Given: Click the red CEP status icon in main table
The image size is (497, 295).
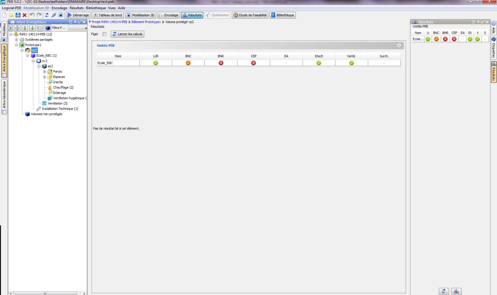Looking at the screenshot, I should (x=253, y=63).
